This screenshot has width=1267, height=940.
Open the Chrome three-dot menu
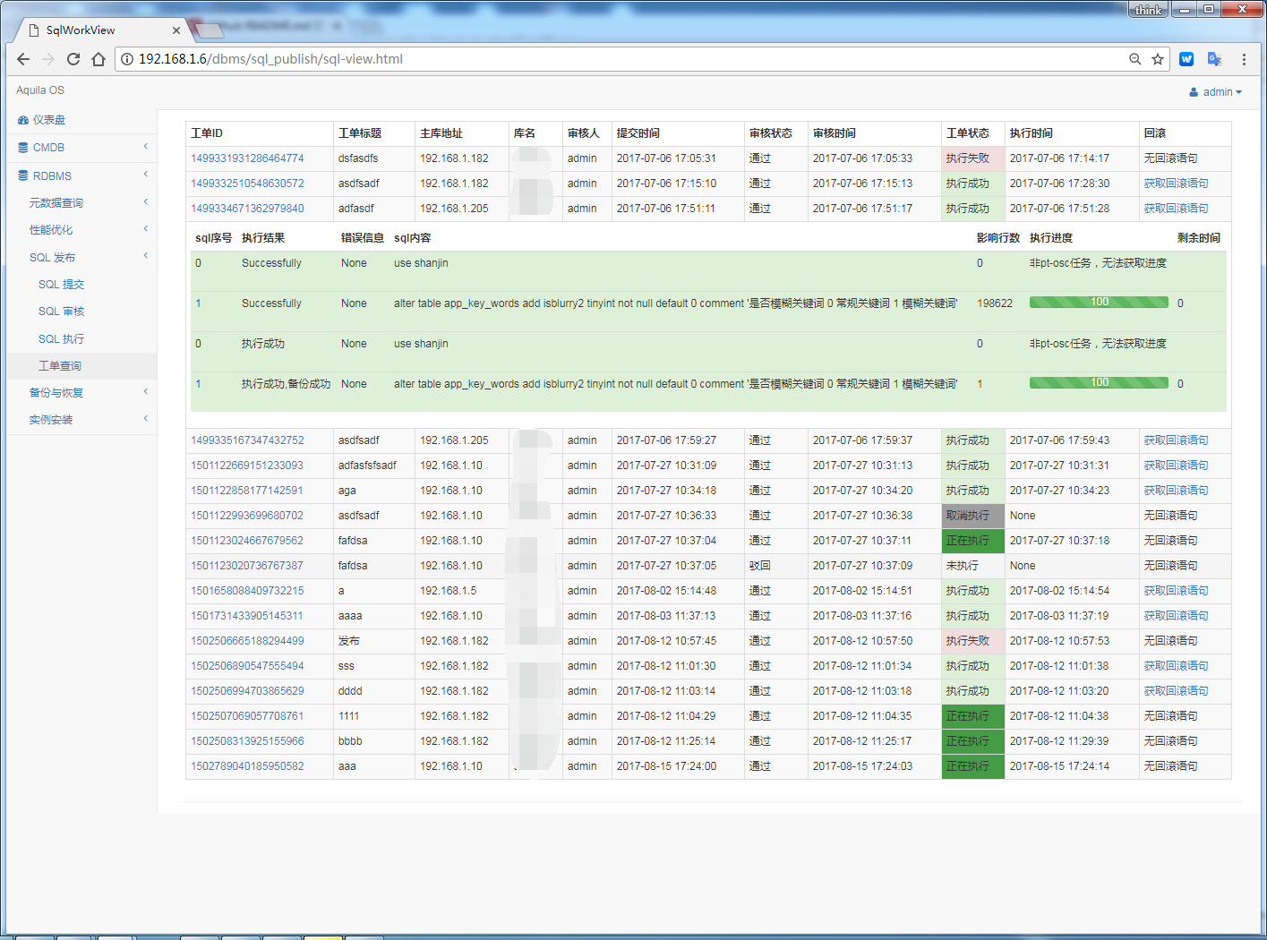(x=1244, y=59)
